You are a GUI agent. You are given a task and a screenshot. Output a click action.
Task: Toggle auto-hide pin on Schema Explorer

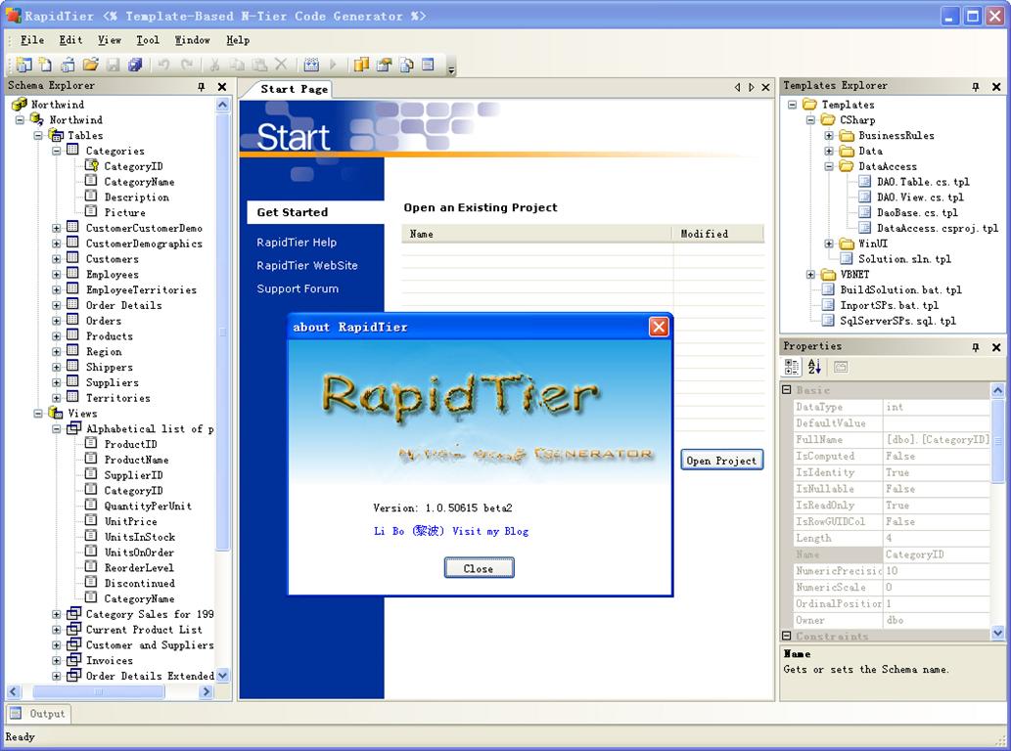(x=202, y=86)
